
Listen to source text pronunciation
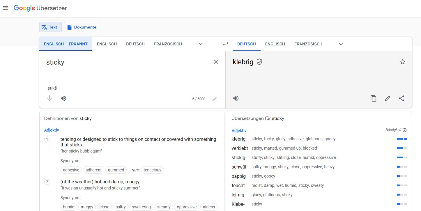click(x=63, y=98)
